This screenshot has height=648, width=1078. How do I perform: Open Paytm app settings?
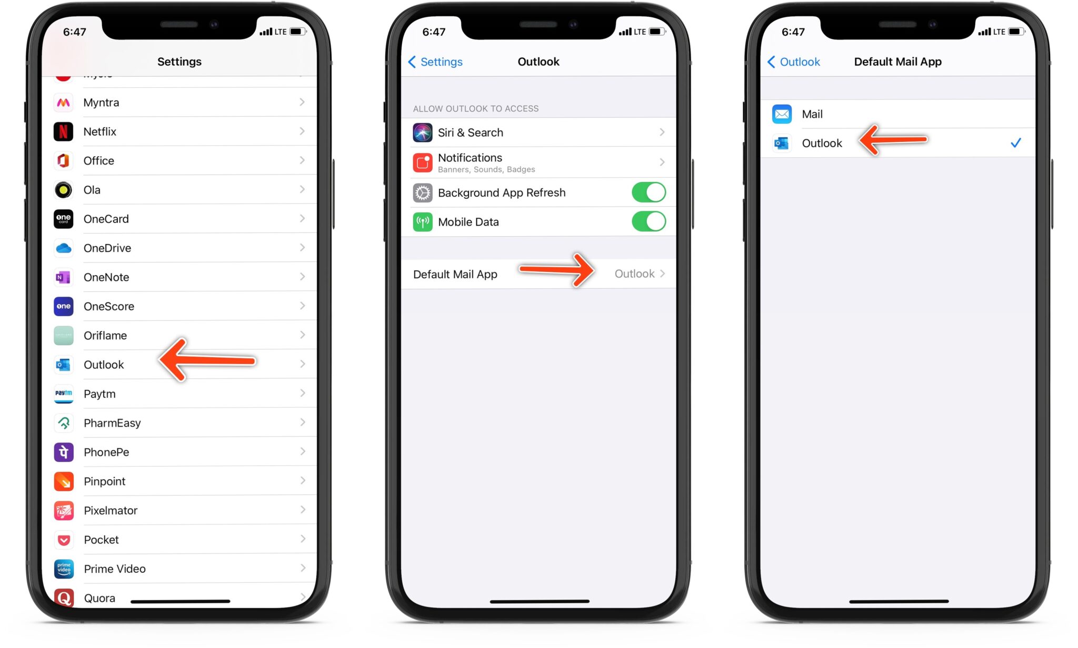(x=178, y=393)
